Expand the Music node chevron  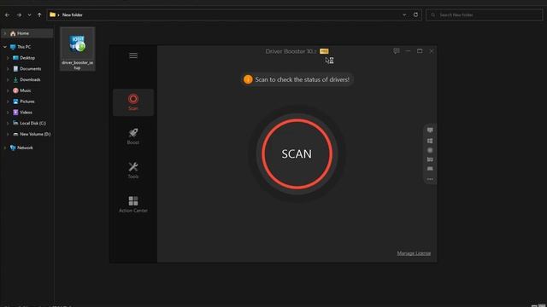(8, 90)
